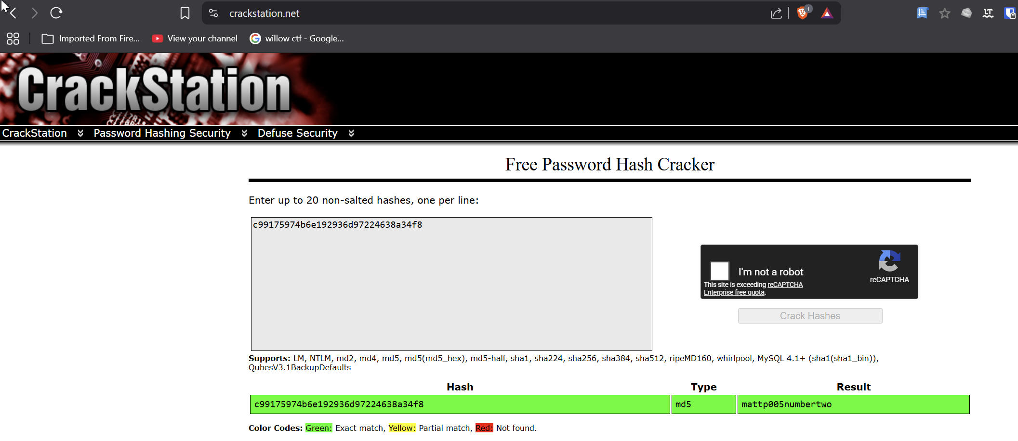Check the I'm not a robot checkbox
1018x441 pixels.
click(x=719, y=271)
